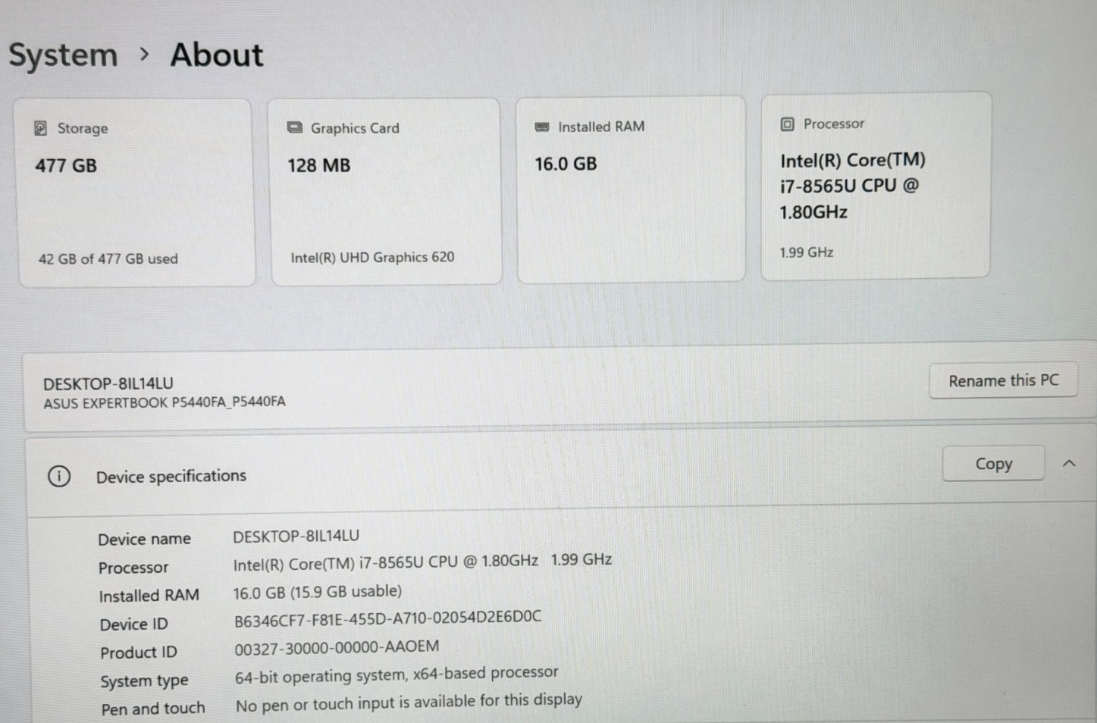The height and width of the screenshot is (723, 1097).
Task: Click the About breadcrumb heading
Action: (217, 55)
